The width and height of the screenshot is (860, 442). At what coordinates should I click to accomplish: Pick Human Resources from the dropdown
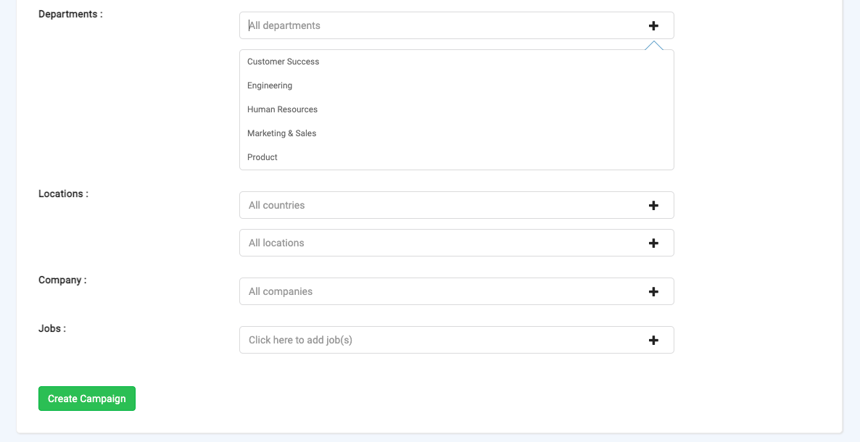click(x=283, y=109)
